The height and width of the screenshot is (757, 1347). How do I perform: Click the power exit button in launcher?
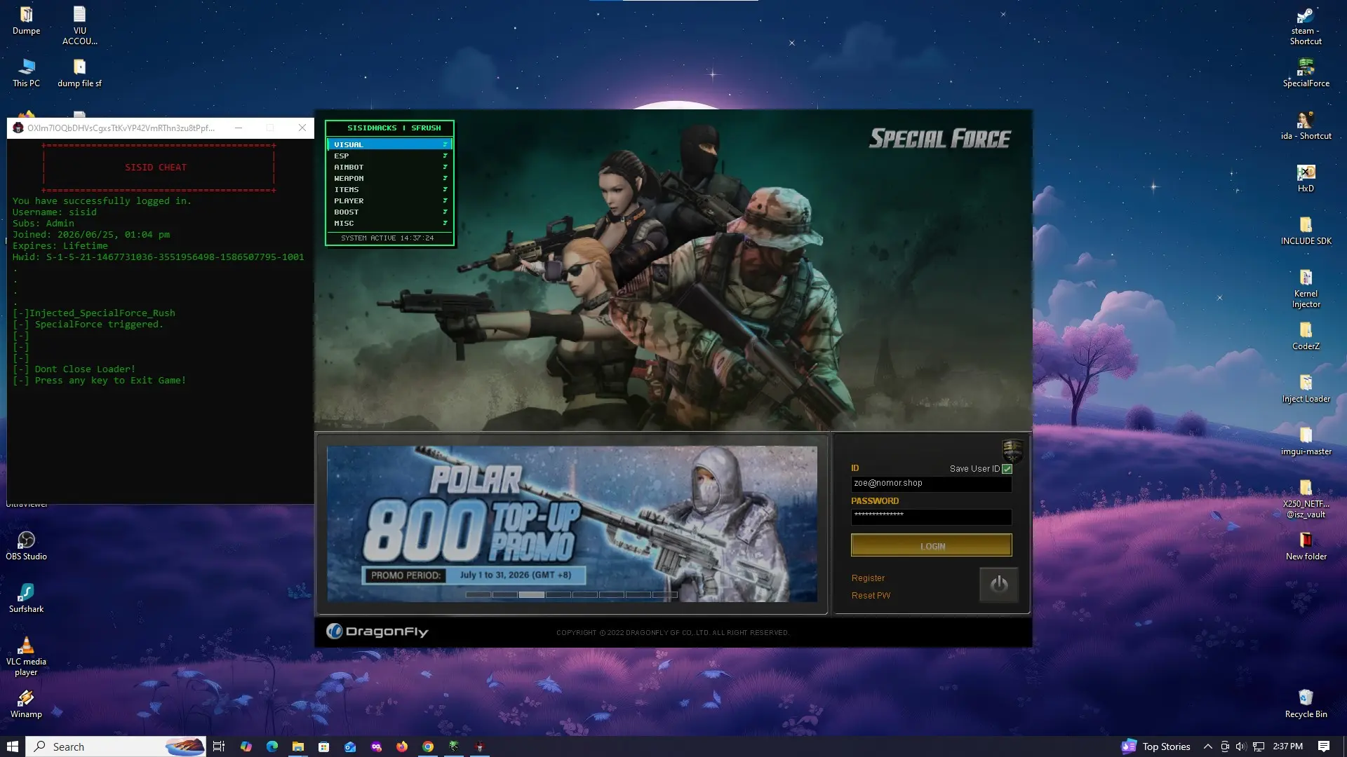tap(999, 584)
